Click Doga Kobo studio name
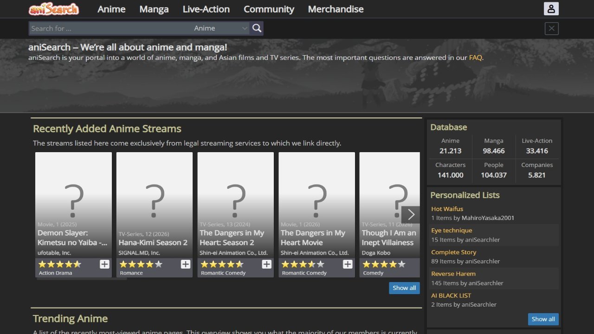Screen dimensions: 594x334 [x=376, y=253]
